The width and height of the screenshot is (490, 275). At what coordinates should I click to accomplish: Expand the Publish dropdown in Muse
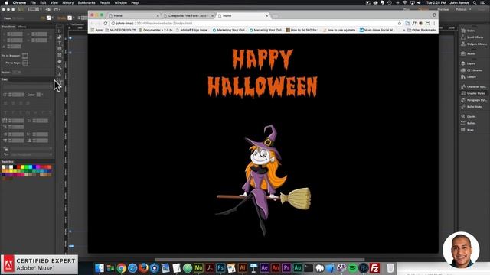coord(470,9)
